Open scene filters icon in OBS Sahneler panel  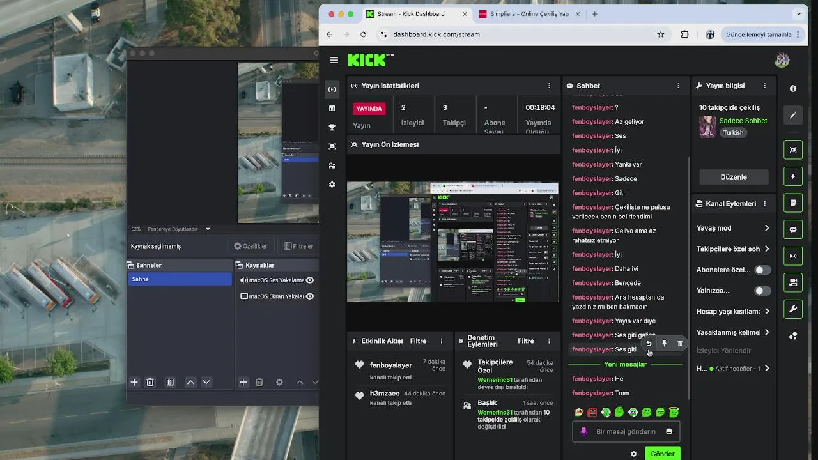170,382
